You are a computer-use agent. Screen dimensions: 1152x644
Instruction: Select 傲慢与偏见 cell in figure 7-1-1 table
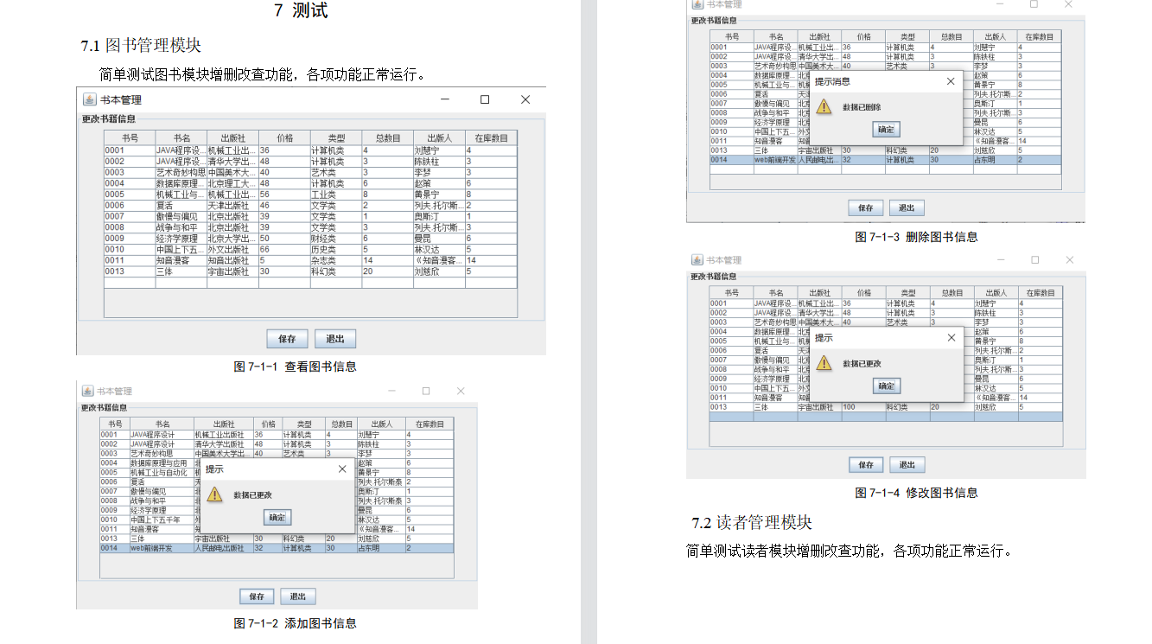click(x=181, y=216)
